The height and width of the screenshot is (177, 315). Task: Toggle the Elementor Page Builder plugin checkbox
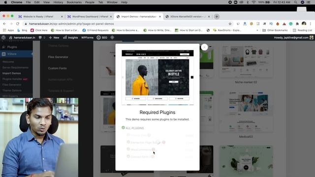pos(128,142)
